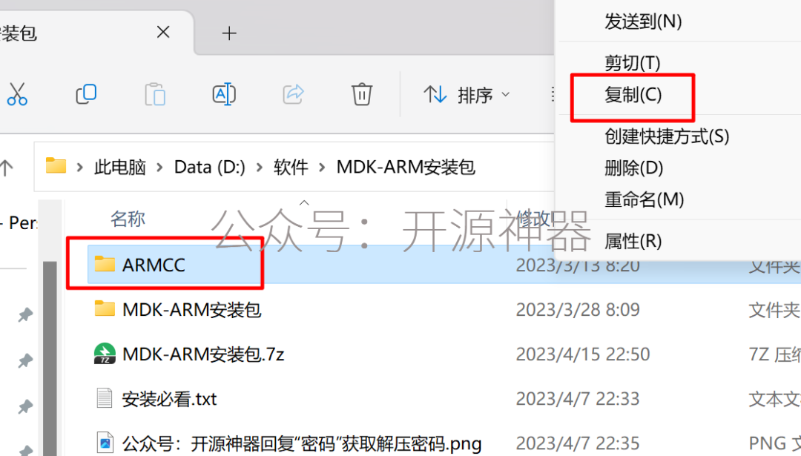Open the 排序 sort dropdown

(x=467, y=95)
